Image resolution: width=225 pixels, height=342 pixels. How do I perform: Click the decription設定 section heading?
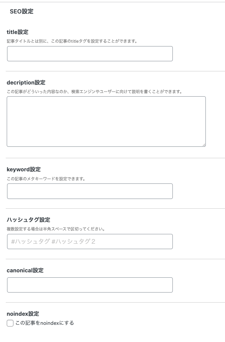click(26, 82)
